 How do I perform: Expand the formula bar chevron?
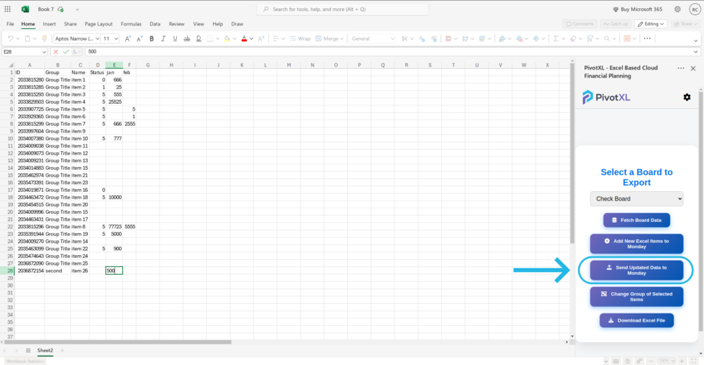696,52
